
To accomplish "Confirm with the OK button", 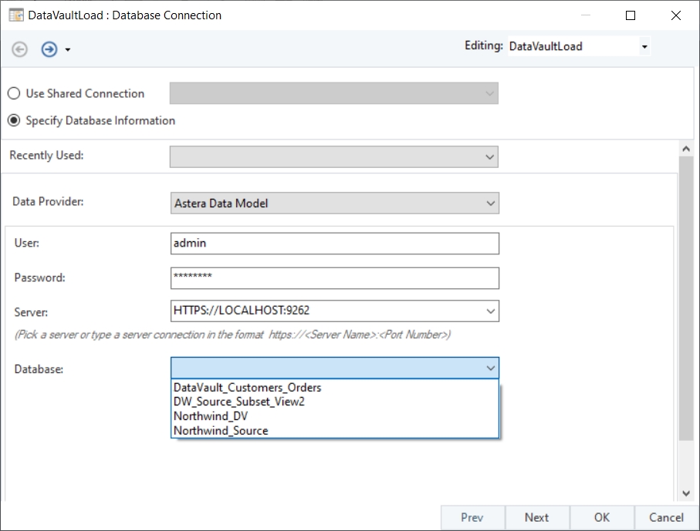I will coord(602,518).
